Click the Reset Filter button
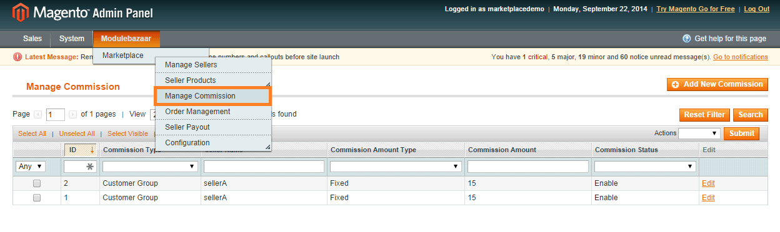Viewport: 780px width, 232px height. coord(704,115)
